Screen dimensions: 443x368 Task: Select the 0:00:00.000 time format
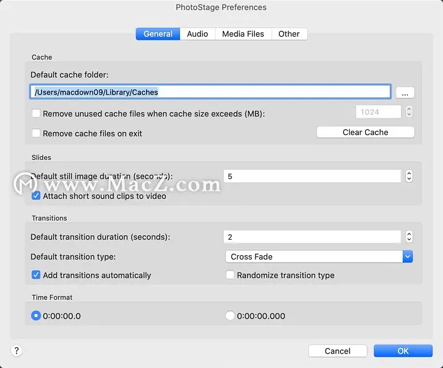coord(230,316)
